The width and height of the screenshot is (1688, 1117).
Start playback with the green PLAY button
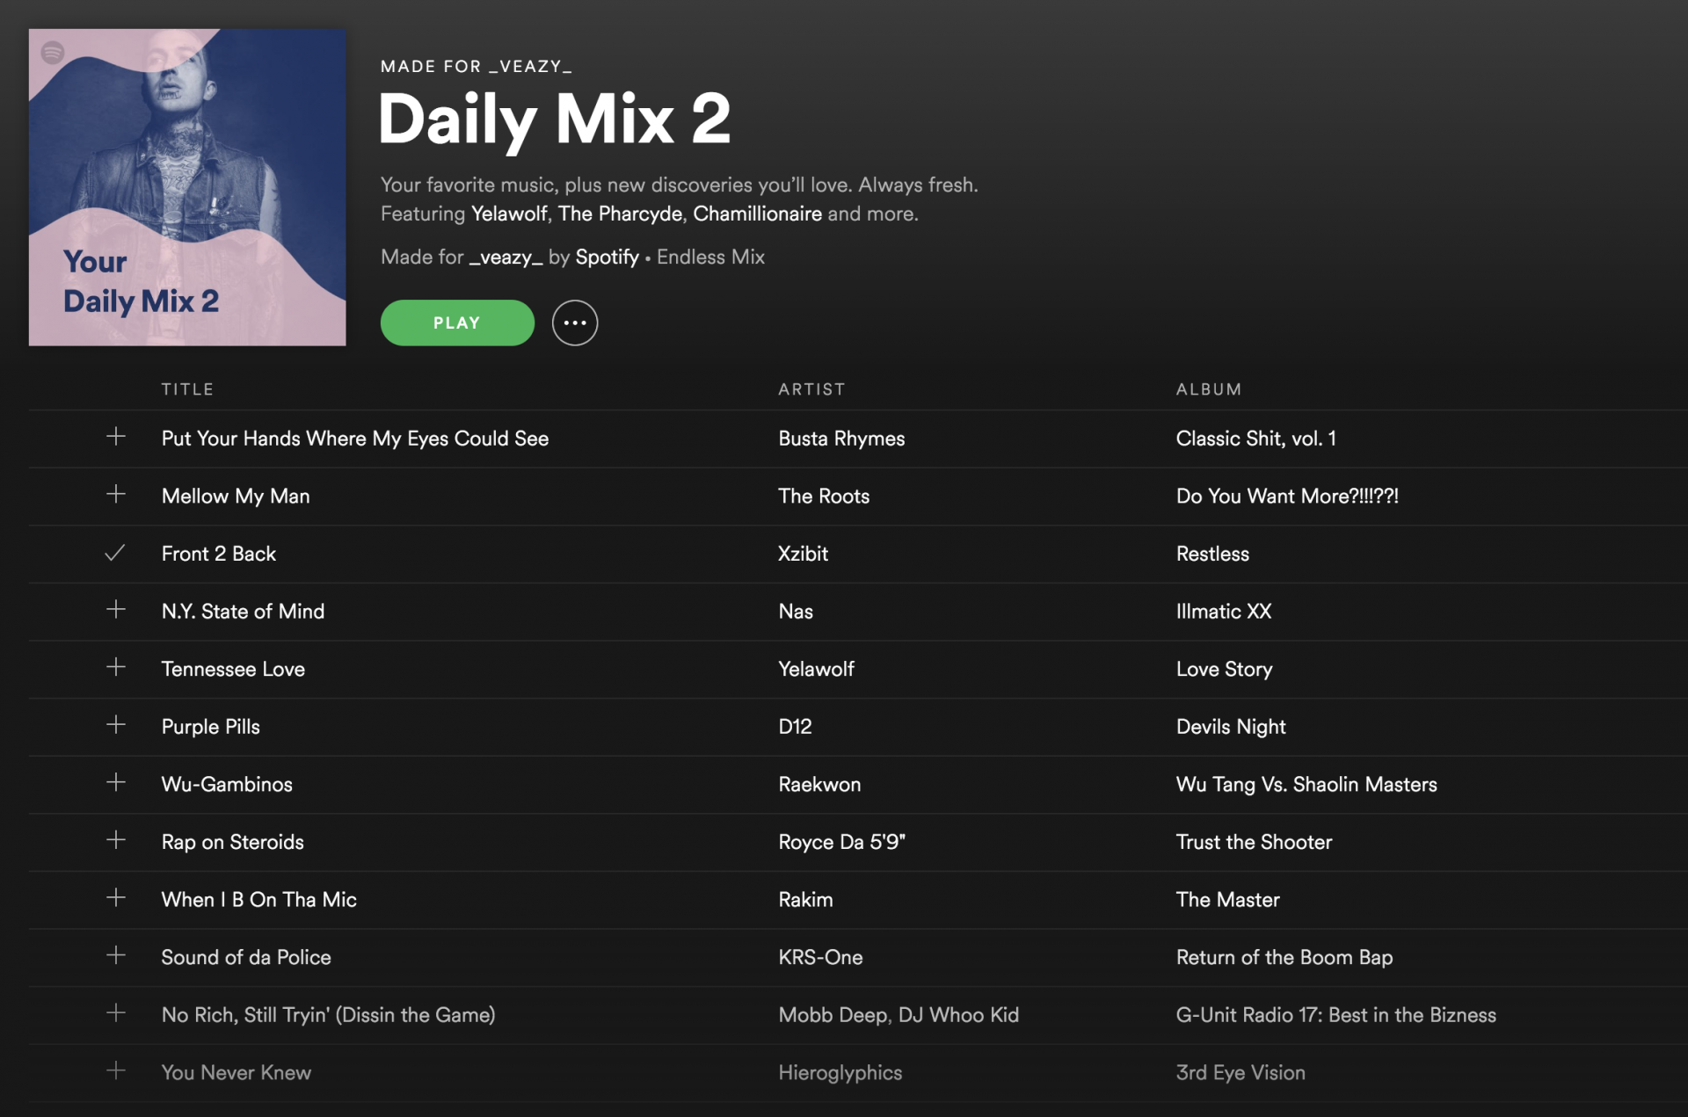click(457, 323)
